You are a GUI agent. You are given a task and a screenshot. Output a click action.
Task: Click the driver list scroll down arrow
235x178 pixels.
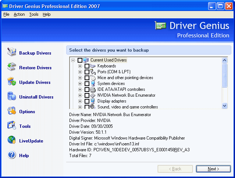225,106
